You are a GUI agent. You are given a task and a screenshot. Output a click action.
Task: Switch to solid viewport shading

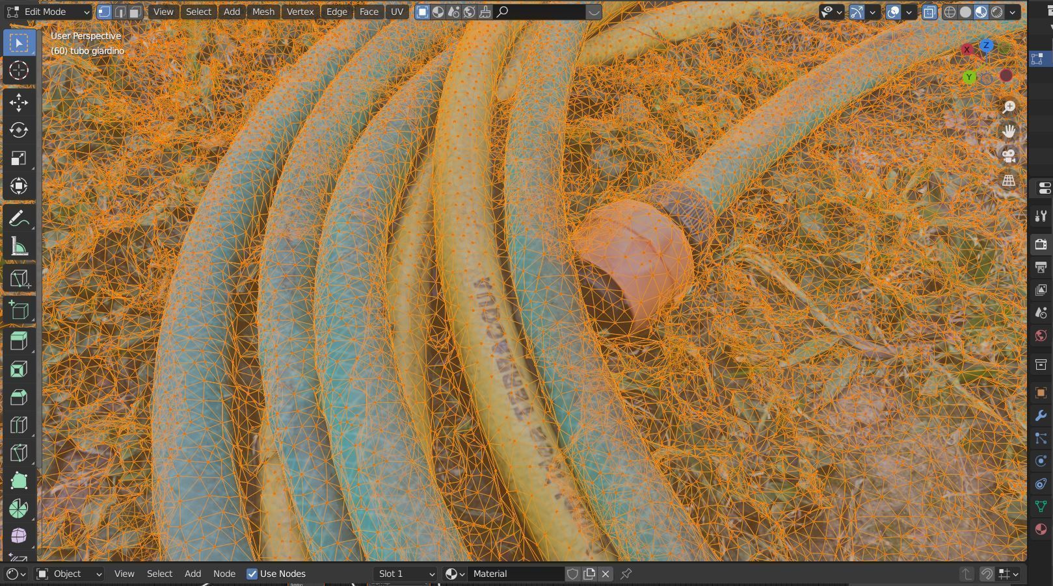(966, 12)
